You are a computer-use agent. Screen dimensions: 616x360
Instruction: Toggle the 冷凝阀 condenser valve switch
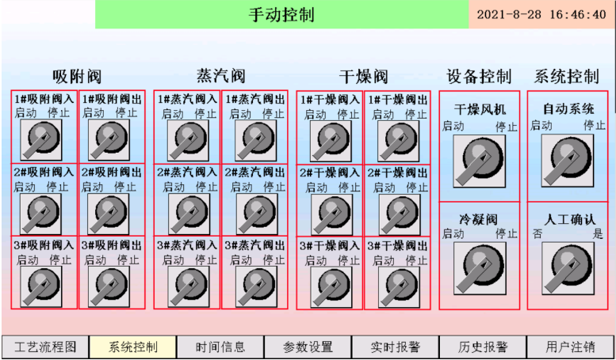click(480, 268)
